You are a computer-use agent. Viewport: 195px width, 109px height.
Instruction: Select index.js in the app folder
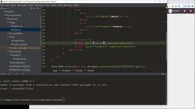(x=16, y=30)
